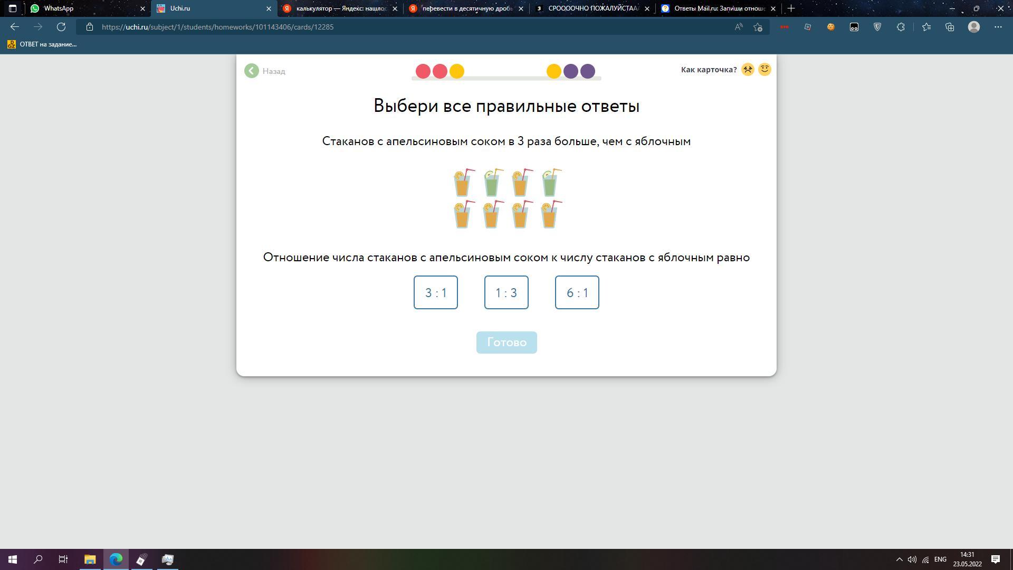Rate the card with the happy smiley
This screenshot has width=1013, height=570.
pos(764,70)
